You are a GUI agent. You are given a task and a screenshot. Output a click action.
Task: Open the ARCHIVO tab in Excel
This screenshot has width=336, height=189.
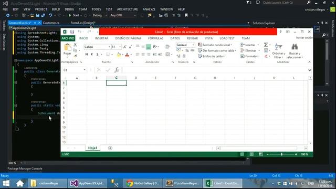pyautogui.click(x=68, y=38)
